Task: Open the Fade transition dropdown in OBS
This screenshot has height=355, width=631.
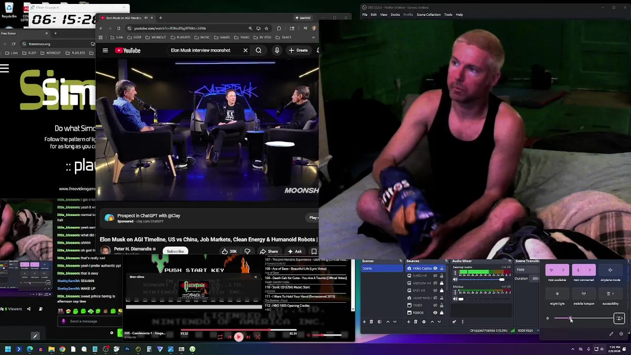Action: tap(527, 270)
